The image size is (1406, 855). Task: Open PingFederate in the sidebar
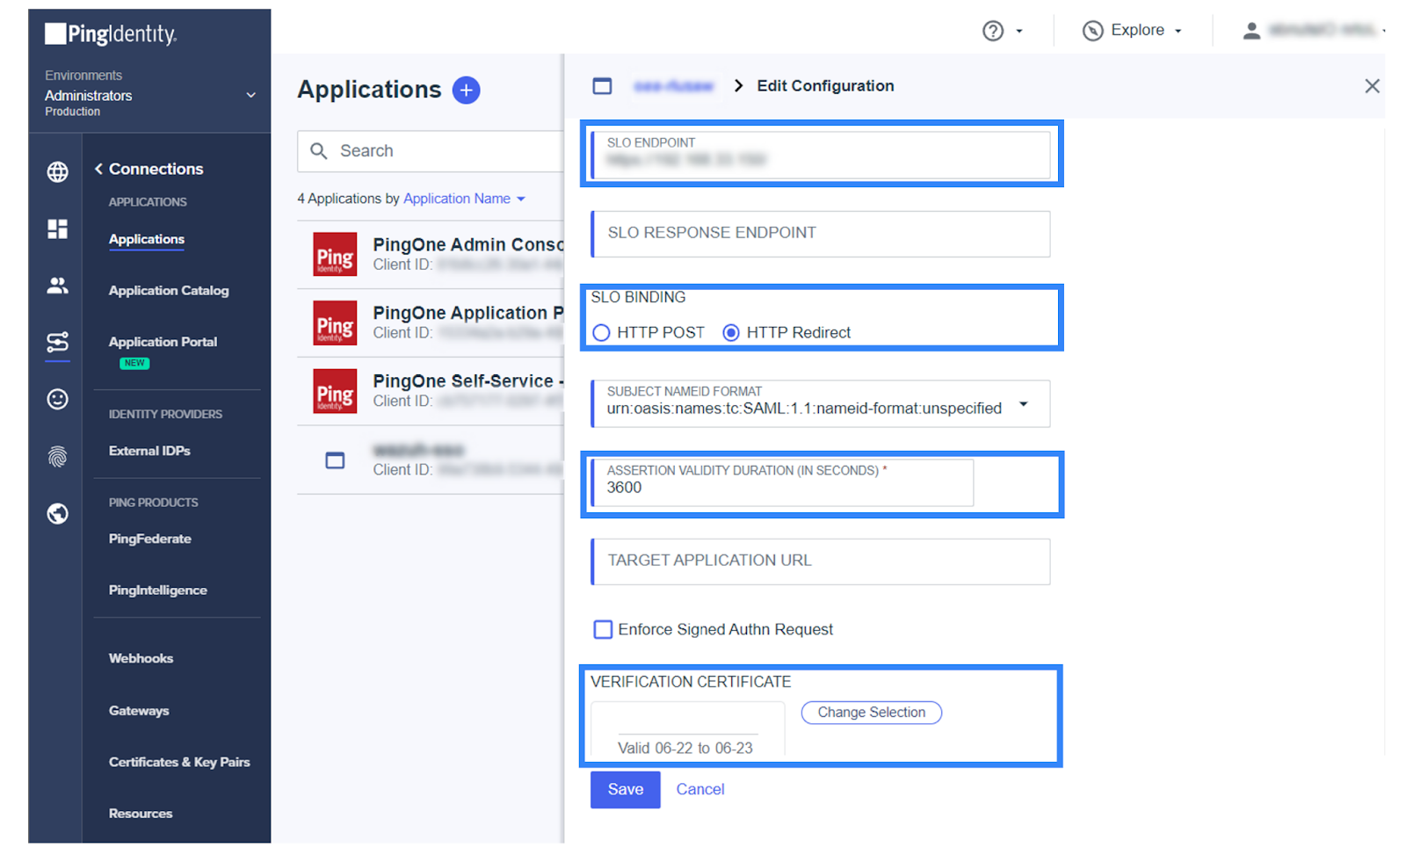pyautogui.click(x=150, y=539)
